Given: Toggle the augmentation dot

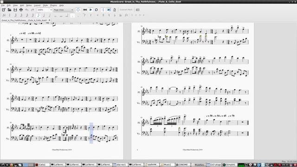Looking at the screenshot, I should [x=72, y=15].
